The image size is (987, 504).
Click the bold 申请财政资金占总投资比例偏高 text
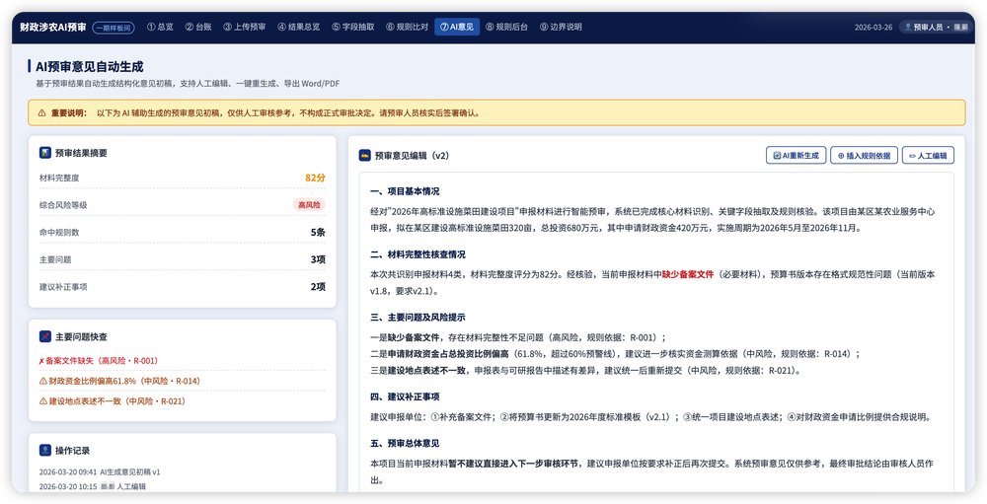pos(448,354)
